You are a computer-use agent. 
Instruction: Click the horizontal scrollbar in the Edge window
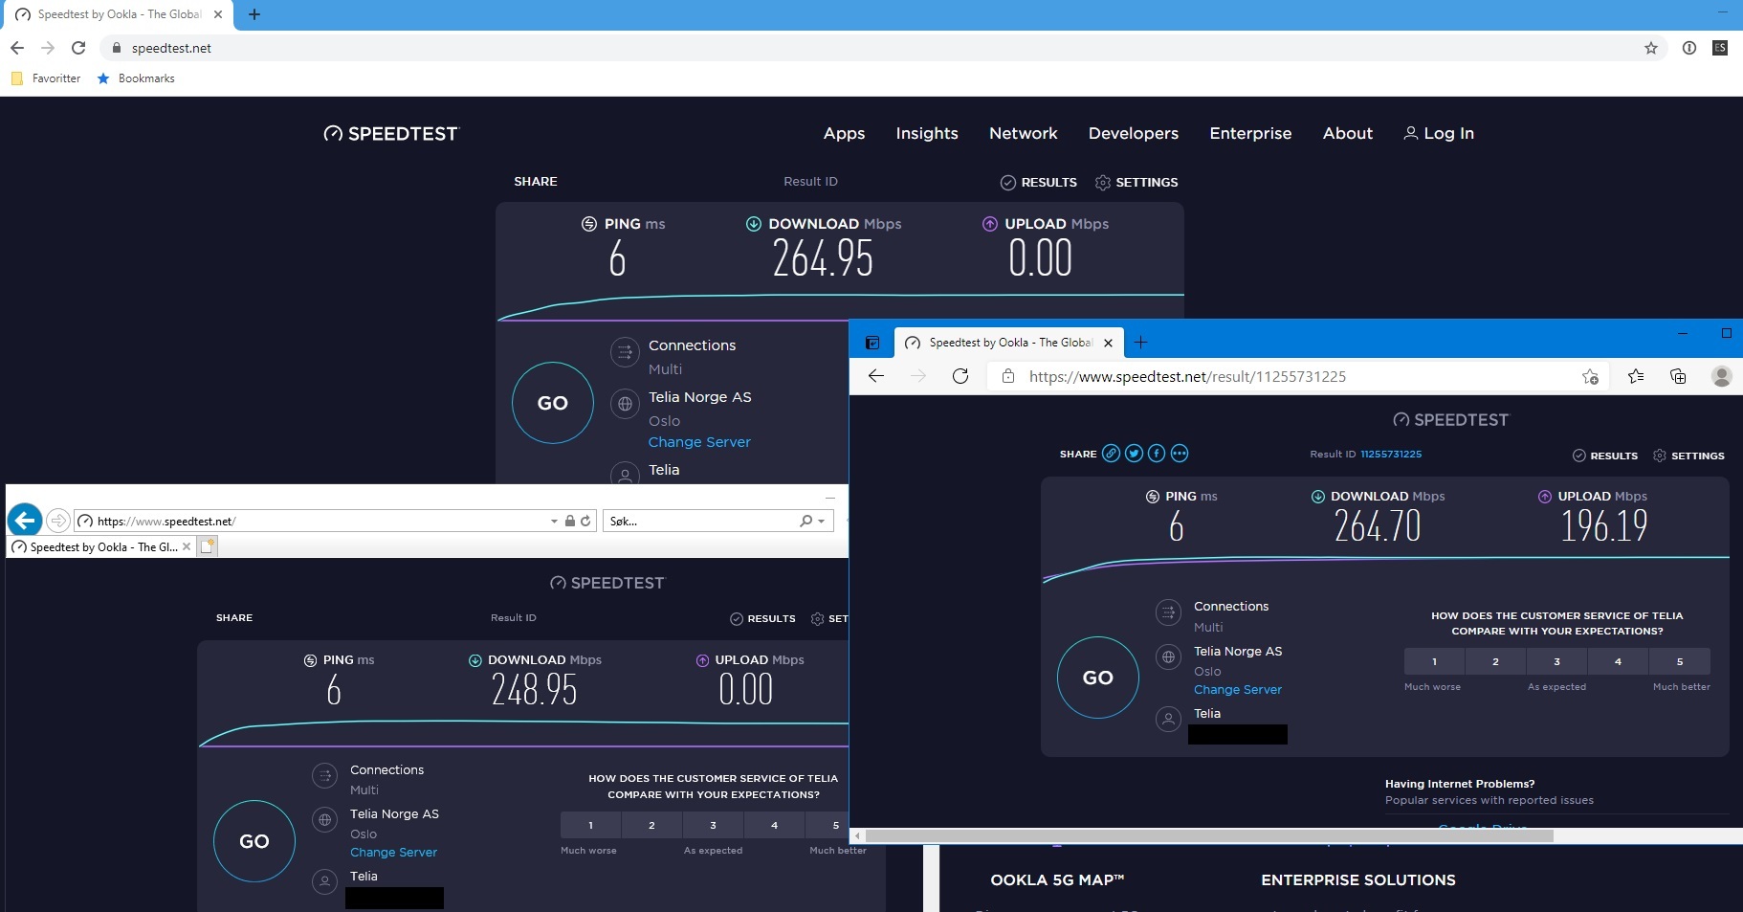click(x=1209, y=836)
